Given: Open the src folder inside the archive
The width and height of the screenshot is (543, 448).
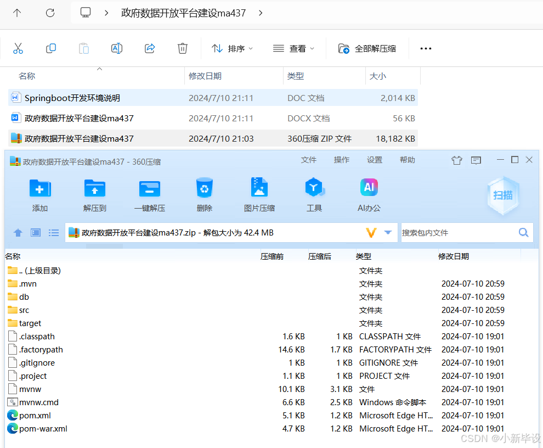Looking at the screenshot, I should 24,310.
